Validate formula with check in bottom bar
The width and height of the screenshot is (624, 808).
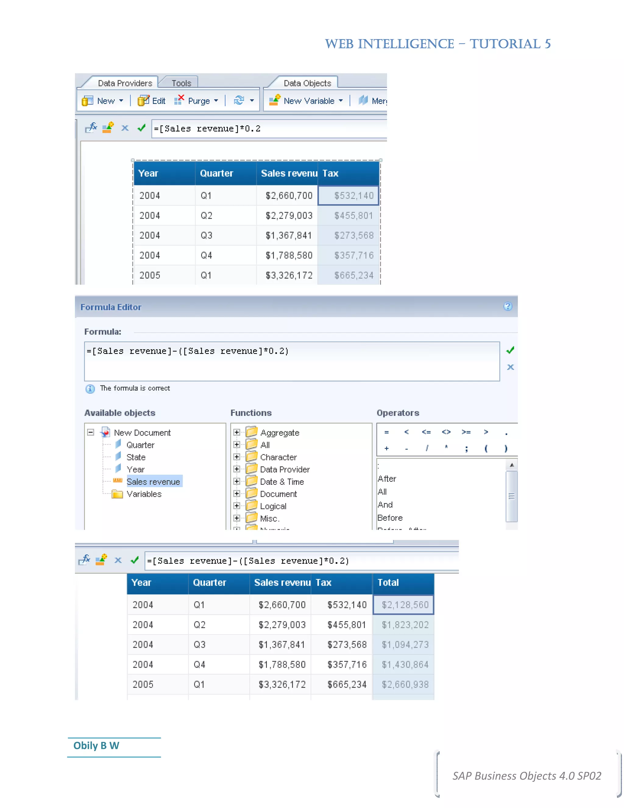135,560
